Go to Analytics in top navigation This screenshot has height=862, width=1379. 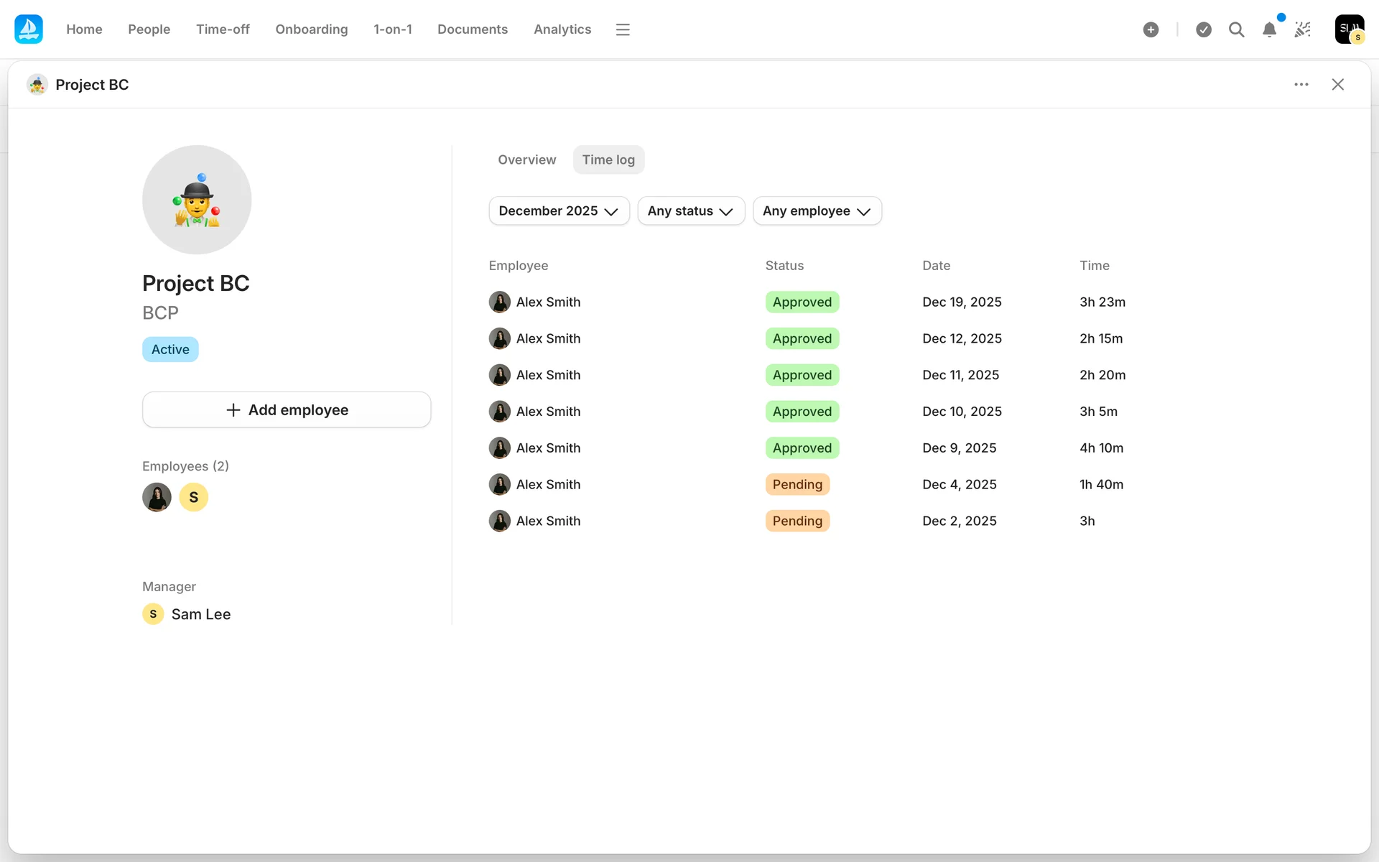pyautogui.click(x=562, y=29)
